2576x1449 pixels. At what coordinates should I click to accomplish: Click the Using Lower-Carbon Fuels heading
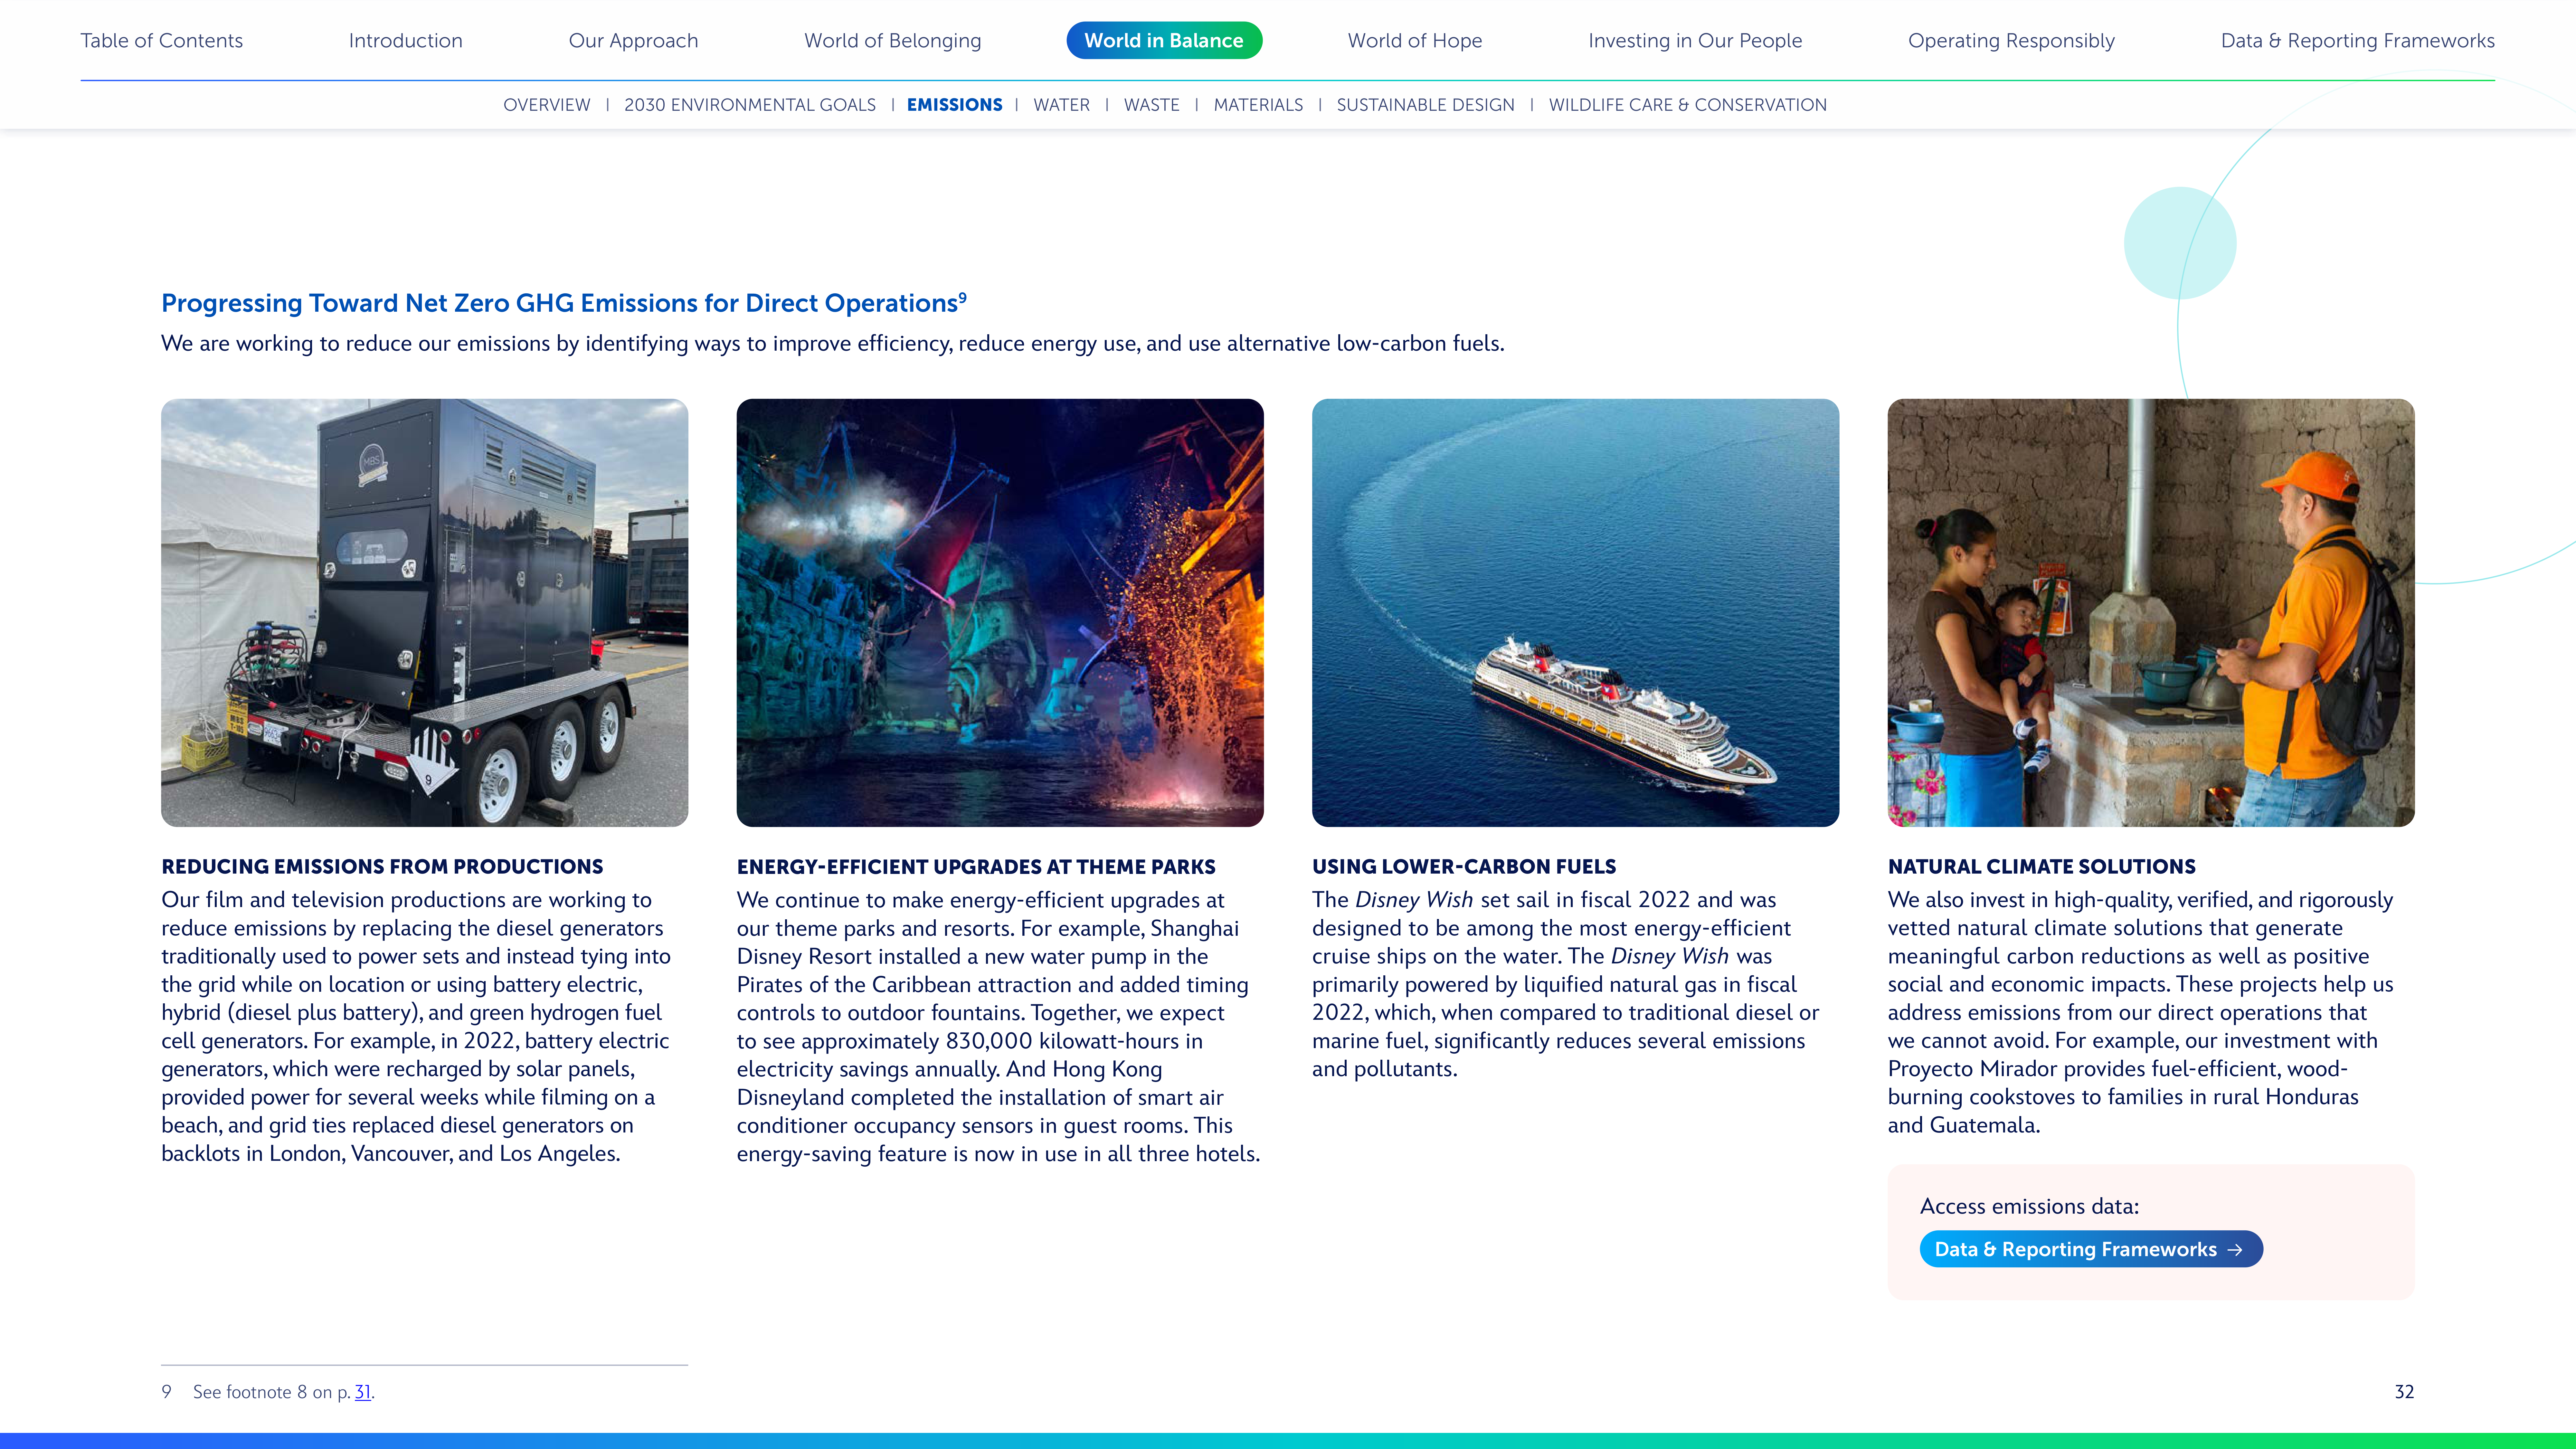click(x=1464, y=867)
